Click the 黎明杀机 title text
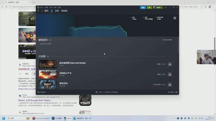216x121 pixels. 63,83
